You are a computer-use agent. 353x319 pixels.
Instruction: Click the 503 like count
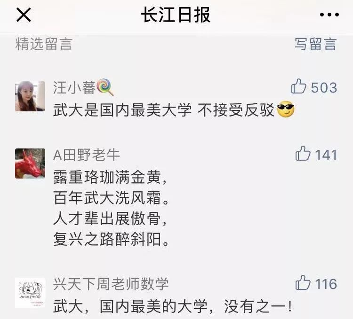(x=324, y=87)
